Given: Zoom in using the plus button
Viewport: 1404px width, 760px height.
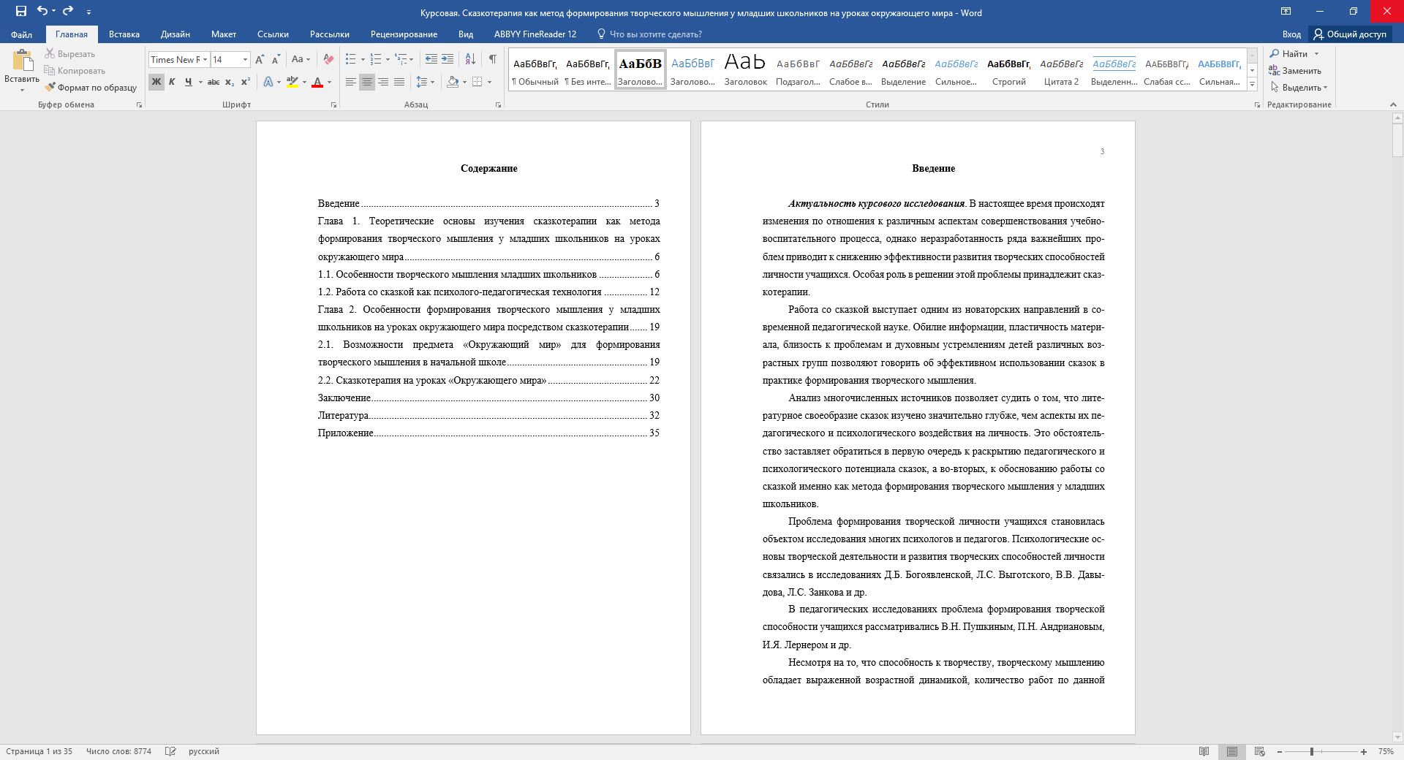Looking at the screenshot, I should [x=1364, y=751].
